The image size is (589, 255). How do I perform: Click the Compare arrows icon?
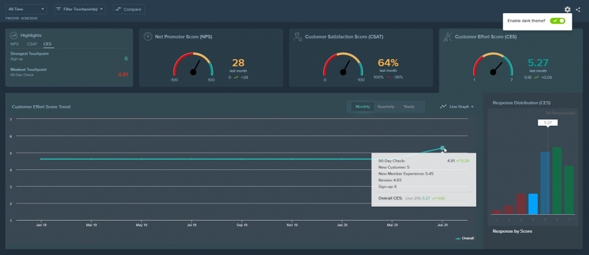point(118,9)
